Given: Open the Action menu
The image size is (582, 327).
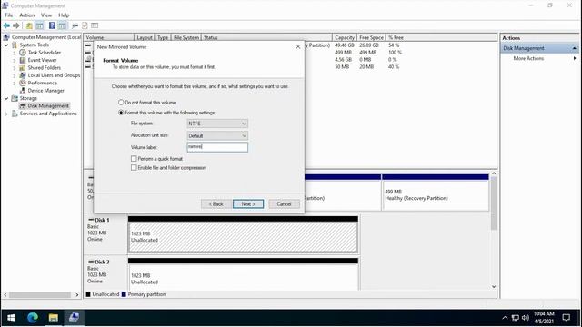Looking at the screenshot, I should (x=26, y=15).
